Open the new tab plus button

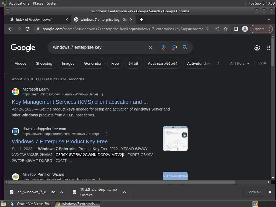click(x=141, y=19)
